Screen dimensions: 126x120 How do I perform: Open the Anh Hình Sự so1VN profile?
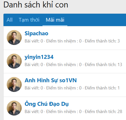point(51,80)
